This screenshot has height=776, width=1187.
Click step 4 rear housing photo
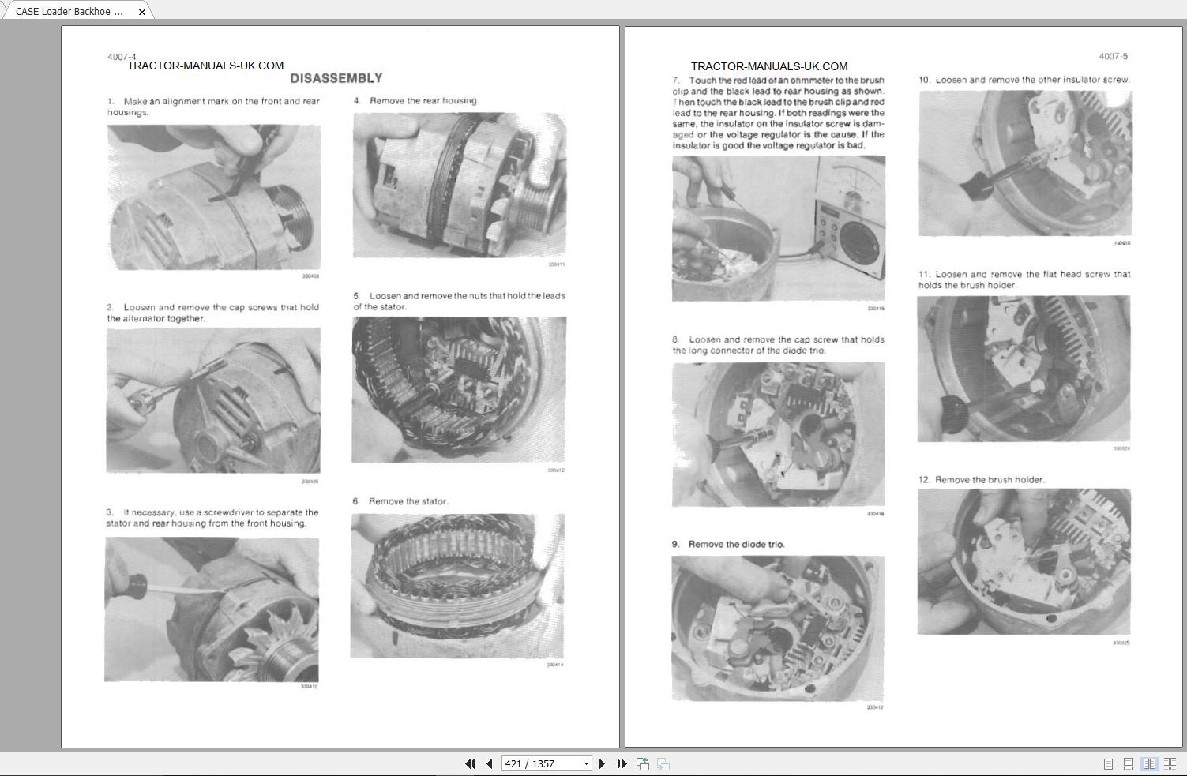[460, 185]
